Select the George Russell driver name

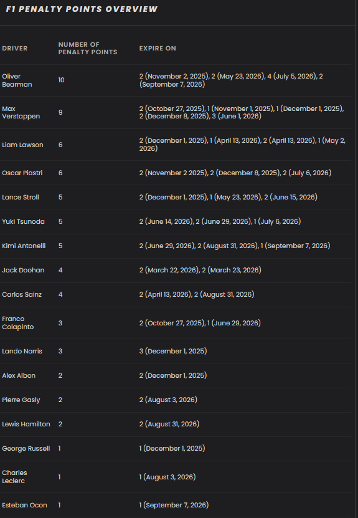coord(26,449)
